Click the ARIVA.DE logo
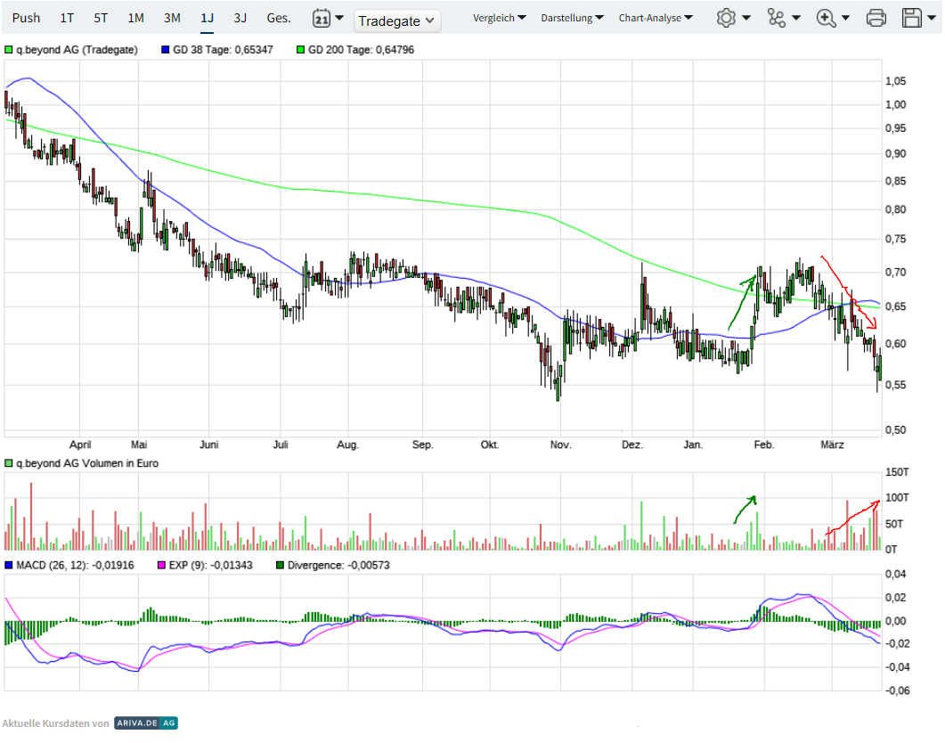 click(x=146, y=723)
